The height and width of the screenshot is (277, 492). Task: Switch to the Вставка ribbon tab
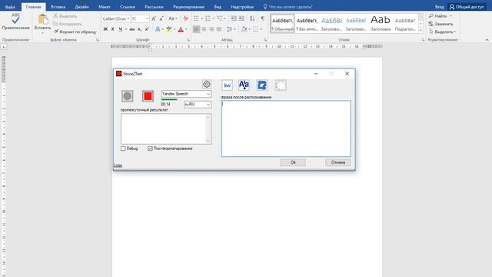pos(58,7)
